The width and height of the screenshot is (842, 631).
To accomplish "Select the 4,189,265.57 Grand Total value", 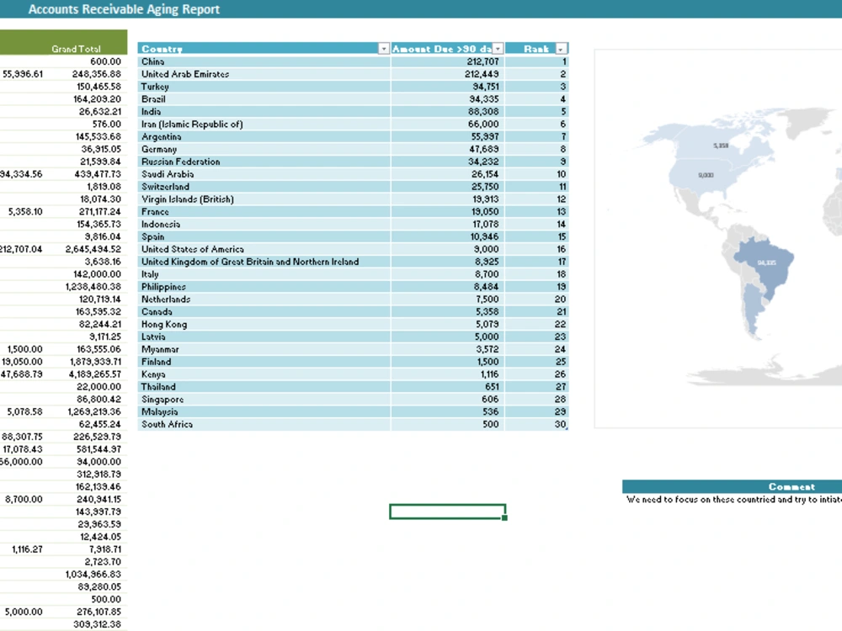I will point(94,374).
